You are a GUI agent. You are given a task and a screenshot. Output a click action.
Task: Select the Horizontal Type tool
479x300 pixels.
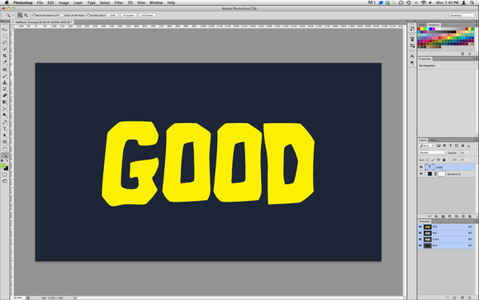(x=5, y=129)
